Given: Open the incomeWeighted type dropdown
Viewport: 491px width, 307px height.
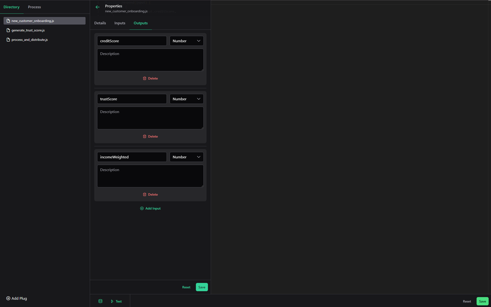Looking at the screenshot, I should pyautogui.click(x=187, y=157).
